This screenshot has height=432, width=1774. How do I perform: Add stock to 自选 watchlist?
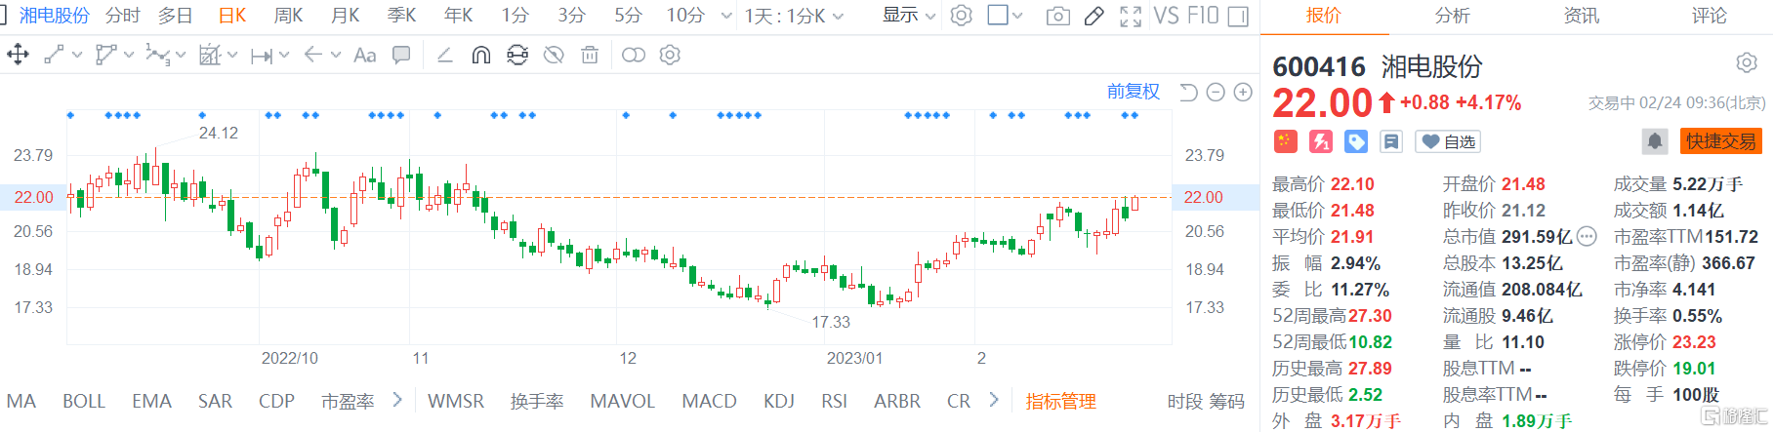[x=1448, y=141]
